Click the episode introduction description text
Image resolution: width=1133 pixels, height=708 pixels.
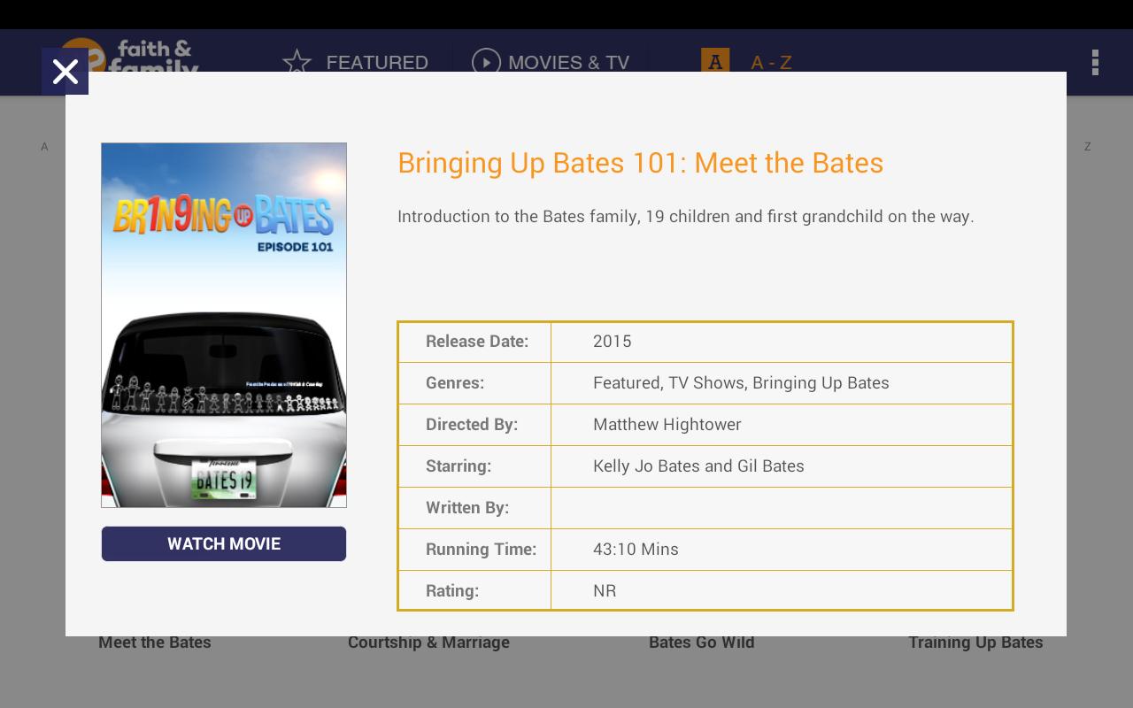coord(685,216)
